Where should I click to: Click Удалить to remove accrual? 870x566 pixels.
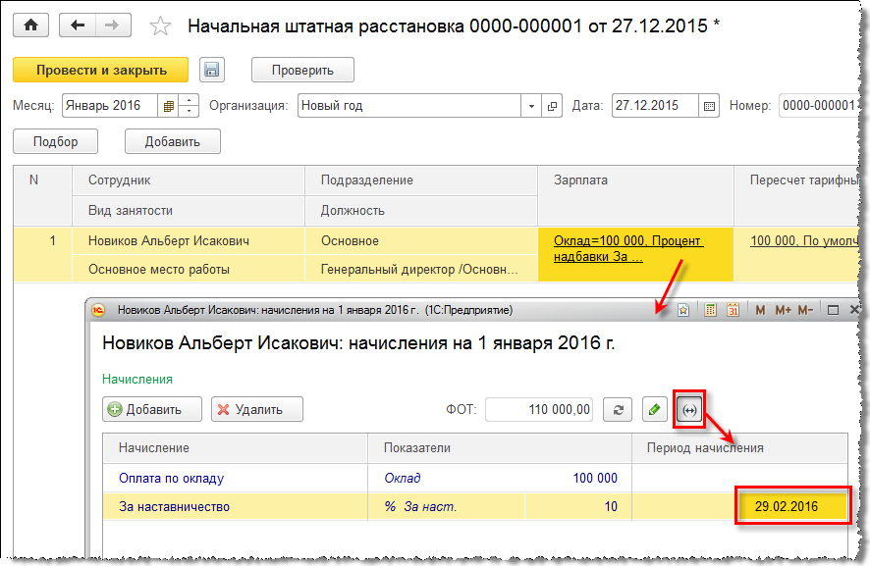257,409
